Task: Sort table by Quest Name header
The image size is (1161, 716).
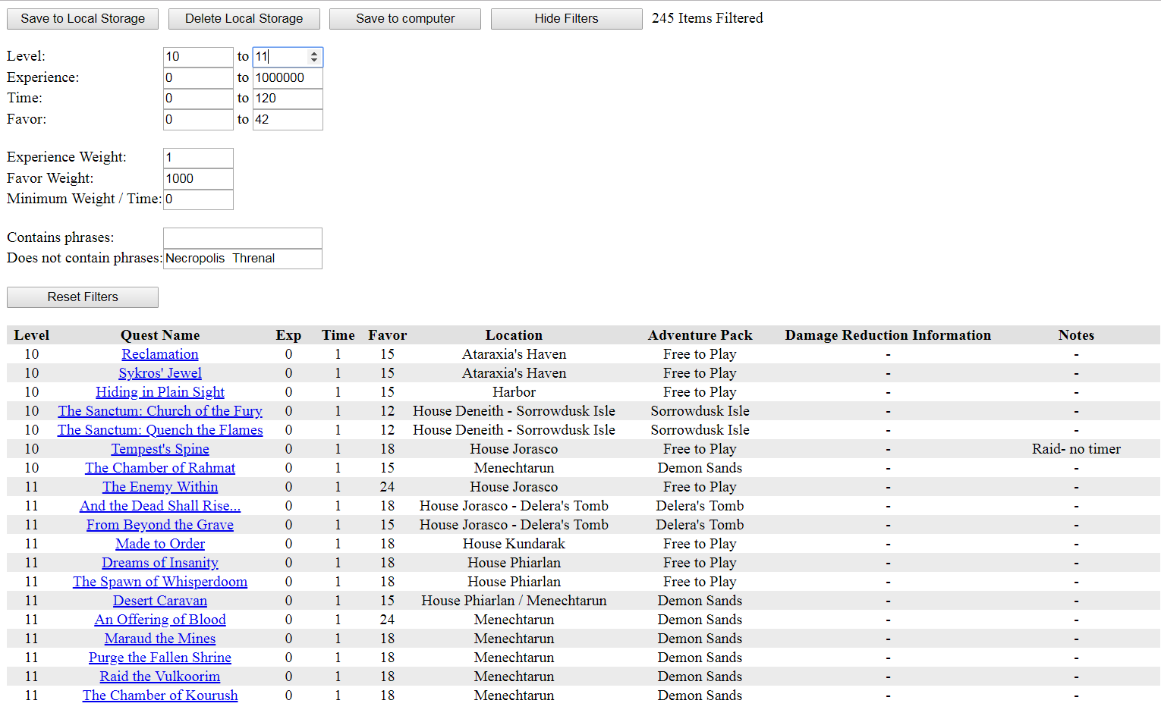Action: pos(160,335)
